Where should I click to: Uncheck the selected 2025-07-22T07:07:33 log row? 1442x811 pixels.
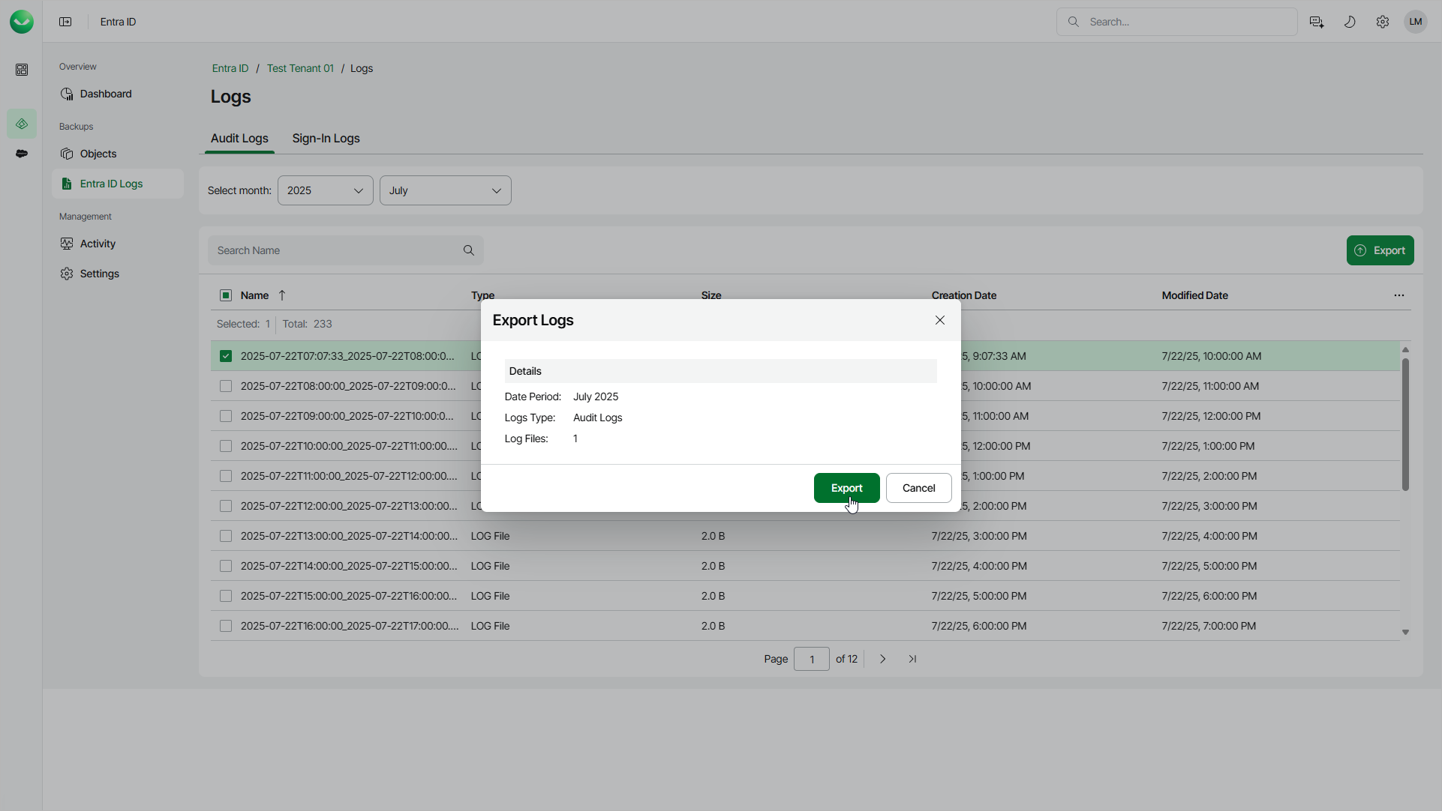pos(226,356)
